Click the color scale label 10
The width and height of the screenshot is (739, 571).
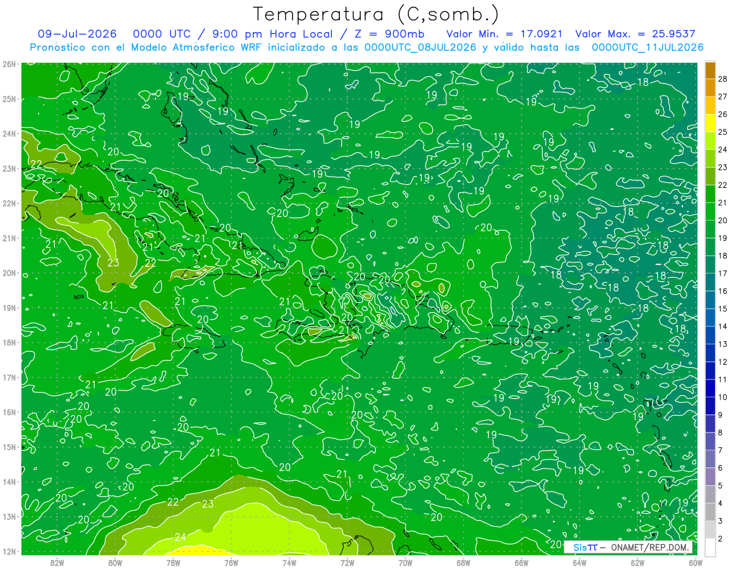pos(723,397)
